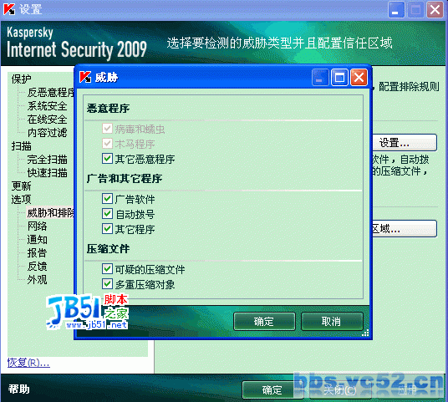
Task: Select 威胁和排除 tree item
Action: (x=51, y=213)
